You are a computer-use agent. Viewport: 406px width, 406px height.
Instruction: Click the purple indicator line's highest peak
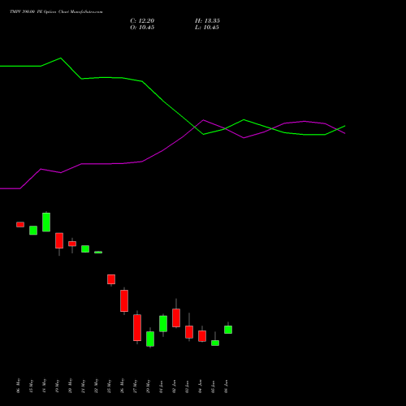(203, 120)
